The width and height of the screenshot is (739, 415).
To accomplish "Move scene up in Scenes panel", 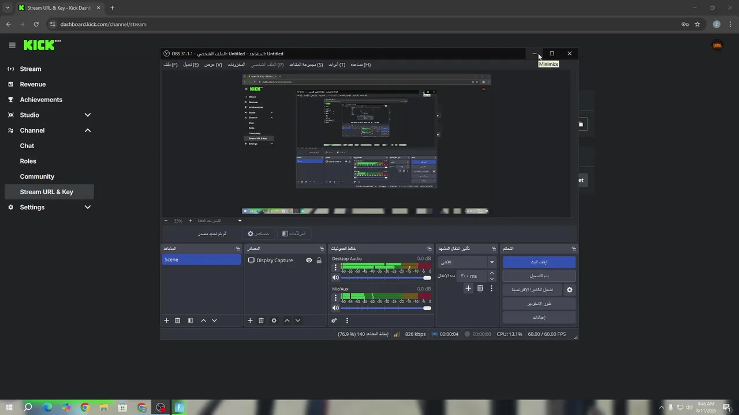I will (x=203, y=320).
